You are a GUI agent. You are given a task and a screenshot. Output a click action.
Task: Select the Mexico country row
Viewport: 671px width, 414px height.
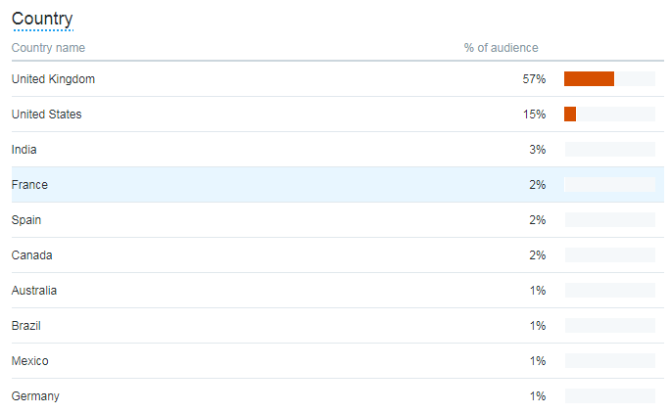coord(338,361)
